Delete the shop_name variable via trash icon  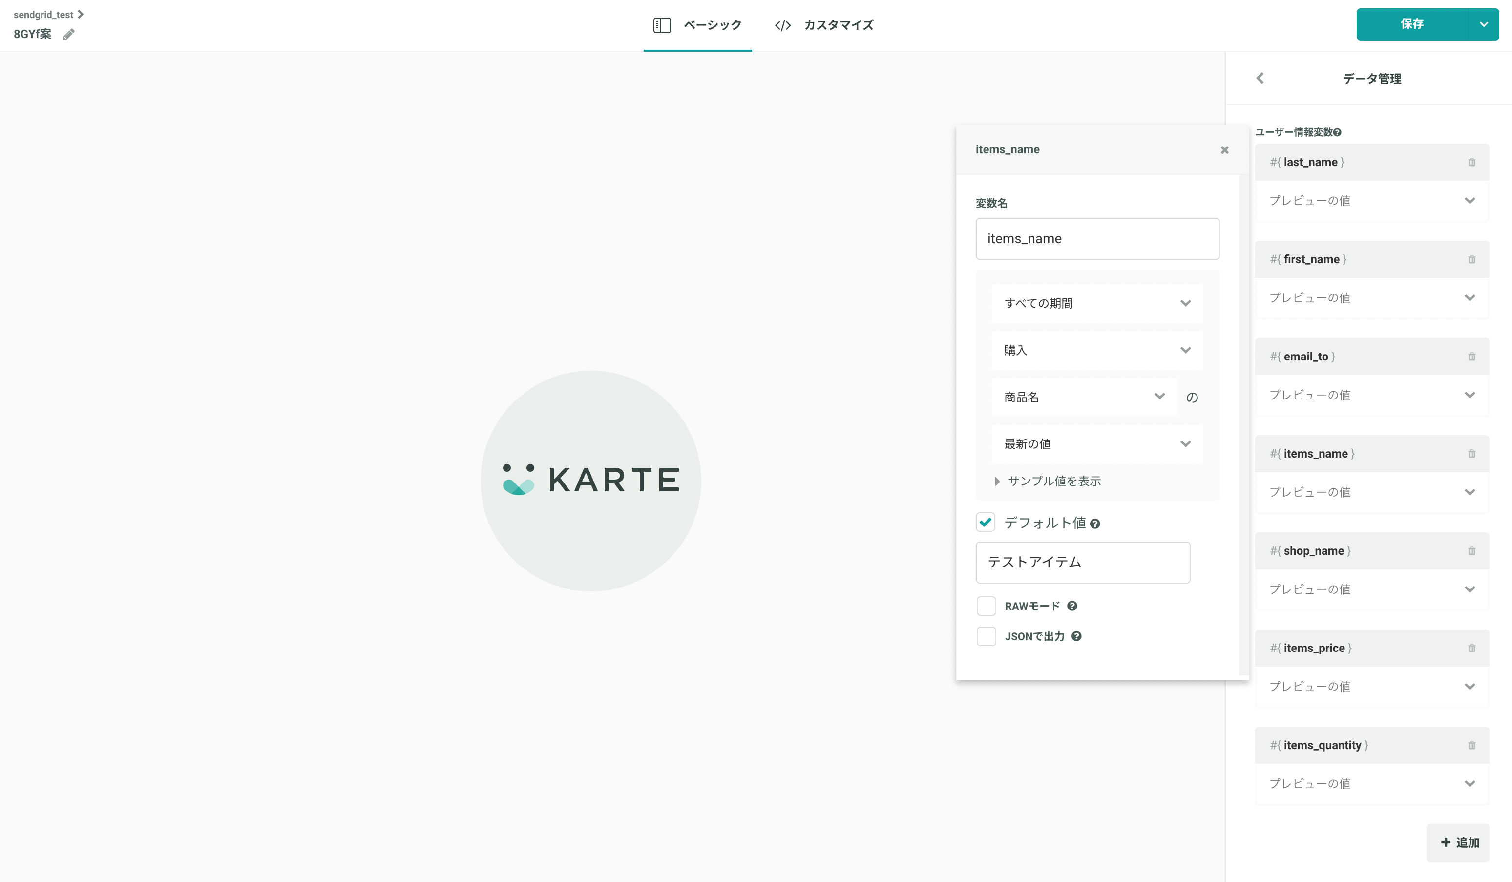(x=1472, y=551)
